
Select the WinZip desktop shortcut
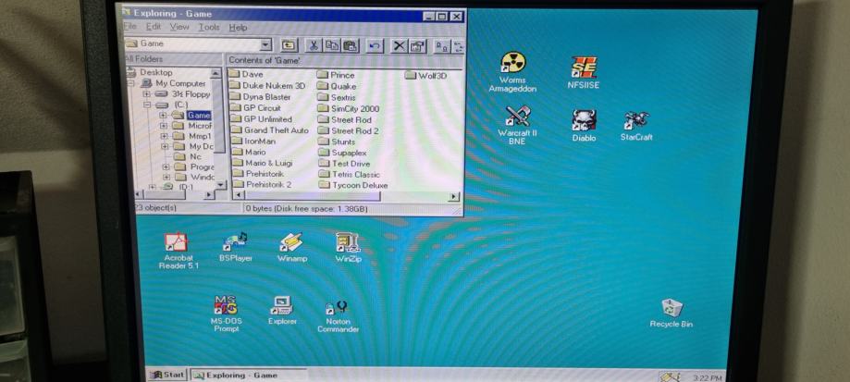pos(348,248)
